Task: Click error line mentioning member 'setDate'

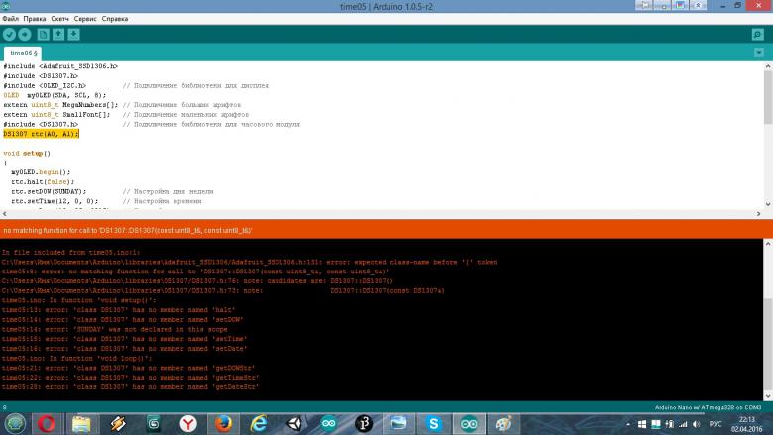Action: coord(124,348)
